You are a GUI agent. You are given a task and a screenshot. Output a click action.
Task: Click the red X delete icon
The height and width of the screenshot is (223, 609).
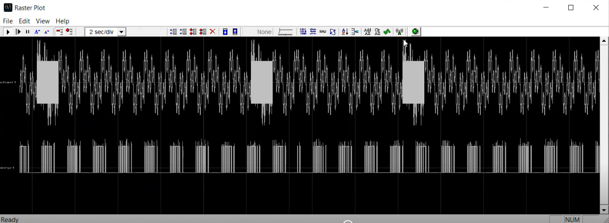[x=213, y=32]
